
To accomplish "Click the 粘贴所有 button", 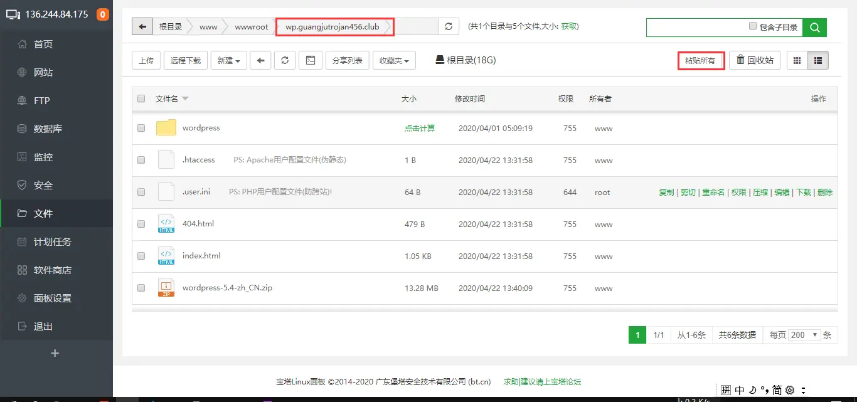I will (x=701, y=60).
